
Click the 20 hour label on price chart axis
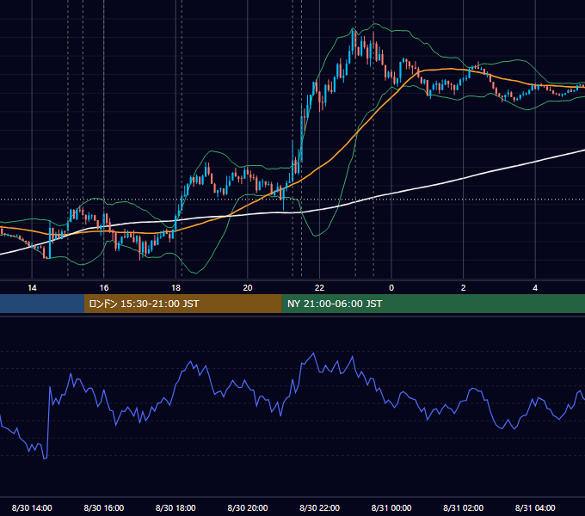[248, 288]
